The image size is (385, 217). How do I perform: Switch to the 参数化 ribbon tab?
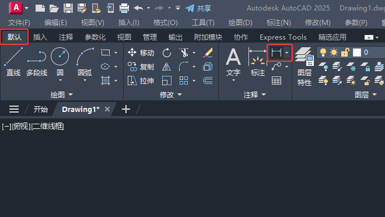click(95, 37)
